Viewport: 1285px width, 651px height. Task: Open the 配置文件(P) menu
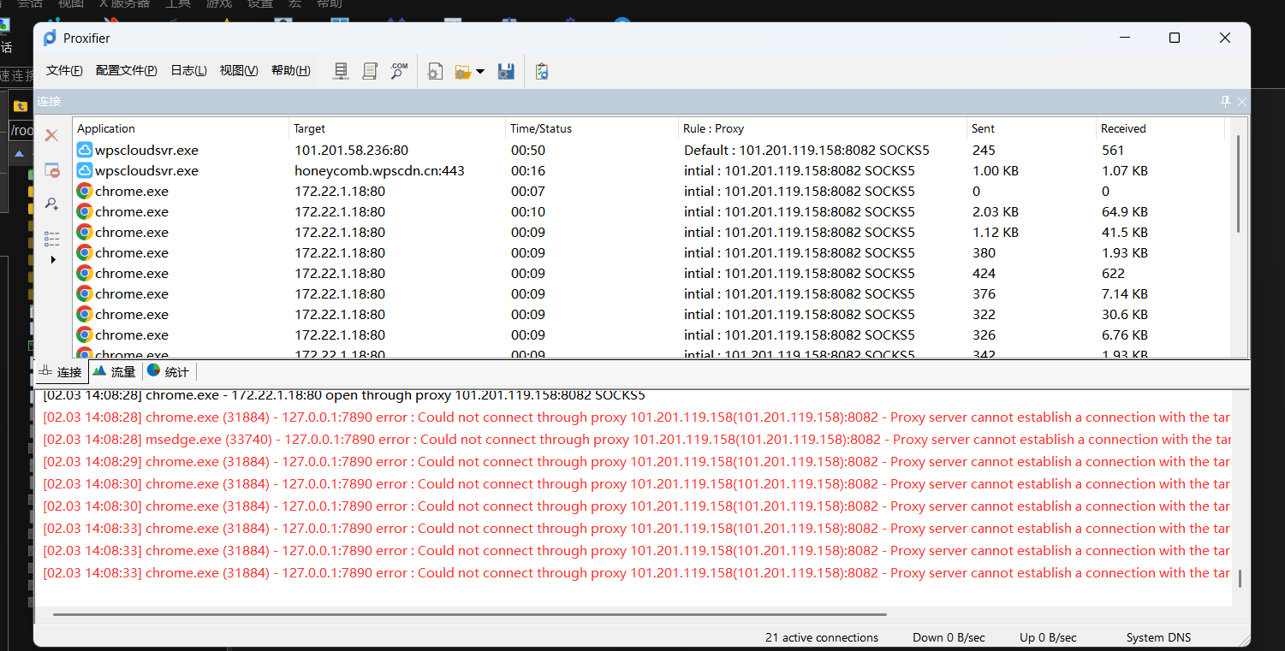[x=126, y=70]
